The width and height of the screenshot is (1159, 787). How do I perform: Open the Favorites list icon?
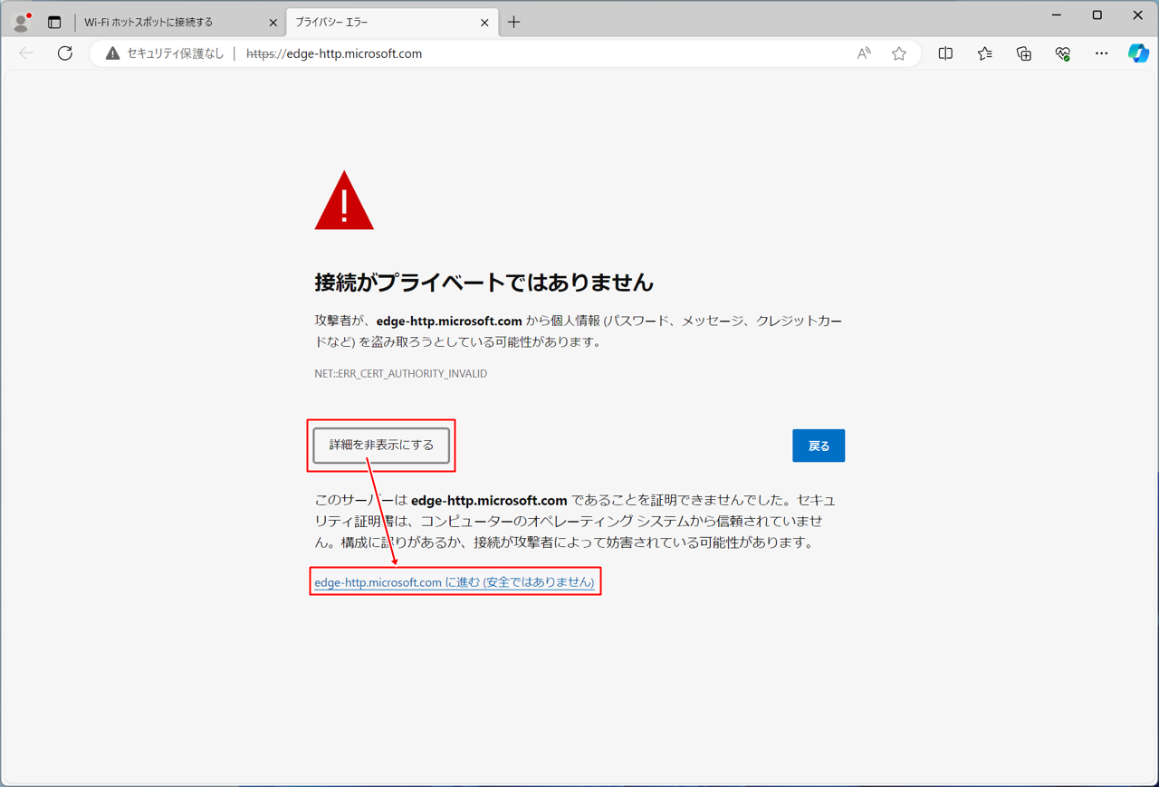pos(985,53)
